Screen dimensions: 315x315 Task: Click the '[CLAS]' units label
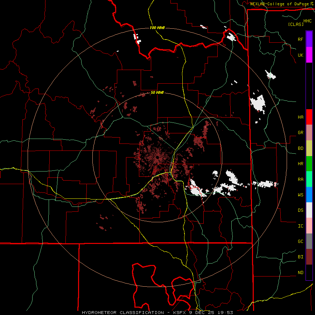(296, 24)
